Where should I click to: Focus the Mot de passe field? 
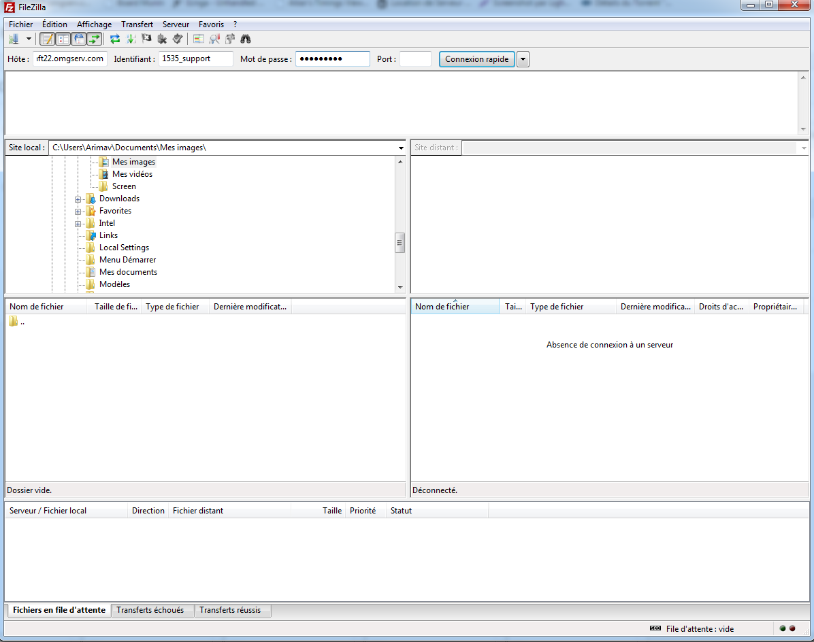point(333,58)
